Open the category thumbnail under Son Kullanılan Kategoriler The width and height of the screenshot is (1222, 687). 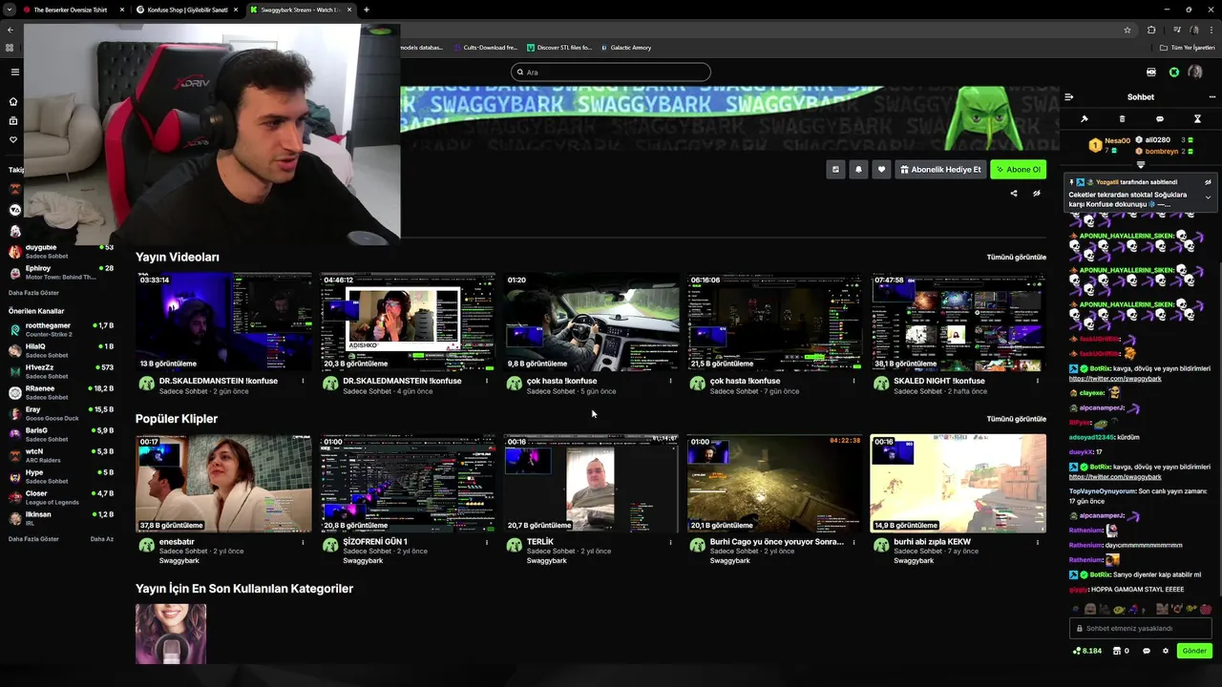click(x=171, y=634)
